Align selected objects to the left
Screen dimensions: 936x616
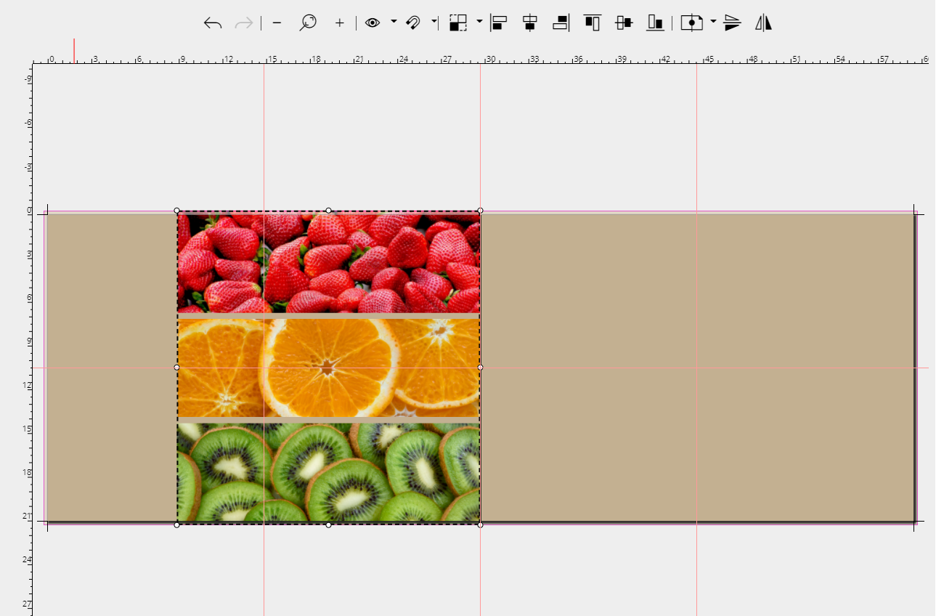(x=499, y=23)
